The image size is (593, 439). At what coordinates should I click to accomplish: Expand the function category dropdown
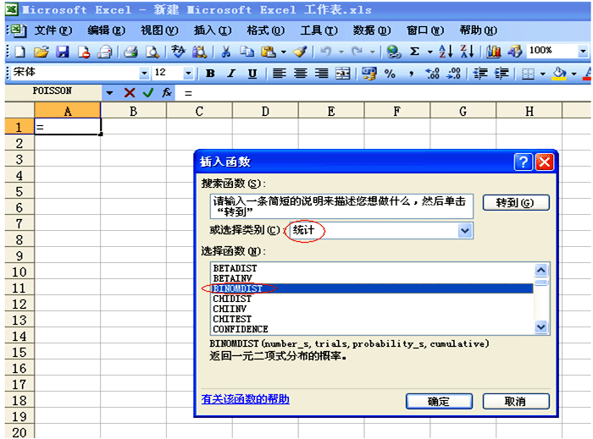(464, 231)
